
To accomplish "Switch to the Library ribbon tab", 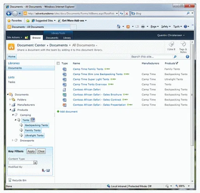I will click(x=67, y=38).
